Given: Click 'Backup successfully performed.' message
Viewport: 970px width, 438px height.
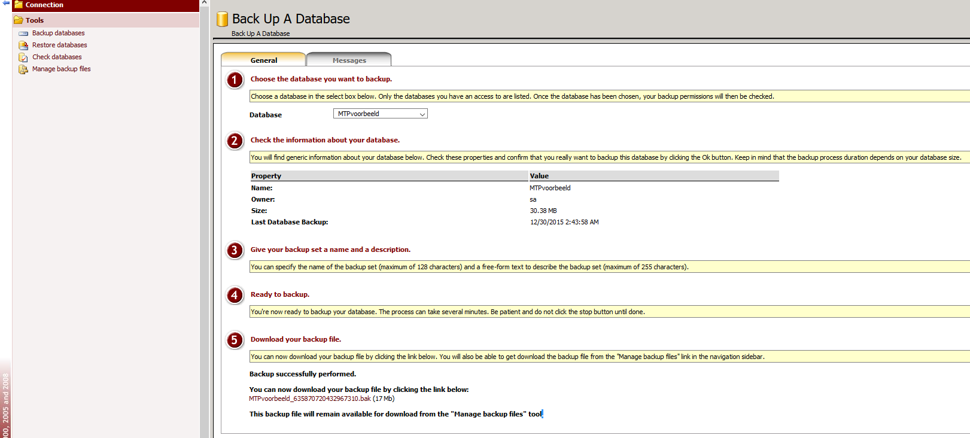Looking at the screenshot, I should point(303,374).
